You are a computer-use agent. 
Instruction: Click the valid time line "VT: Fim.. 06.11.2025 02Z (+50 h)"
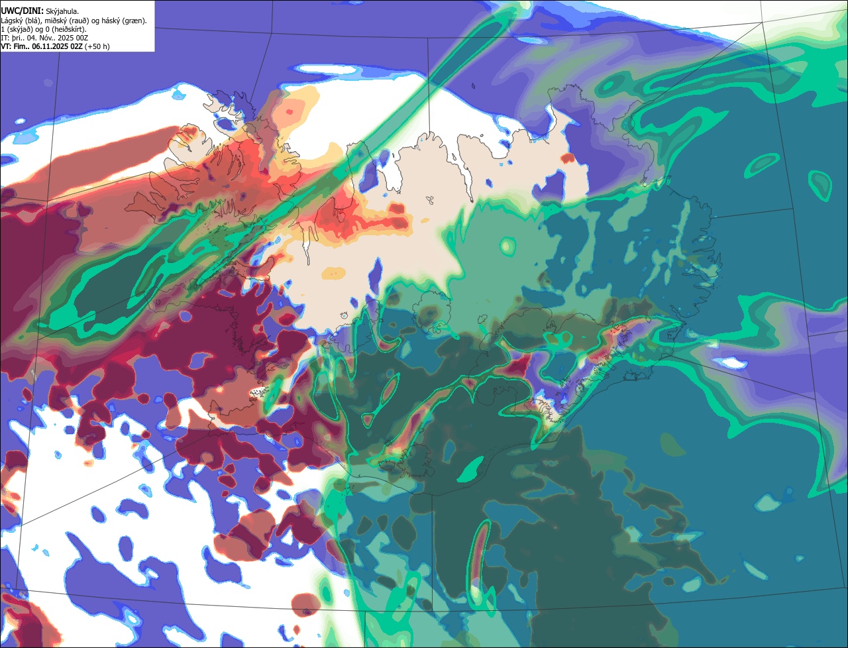55,47
